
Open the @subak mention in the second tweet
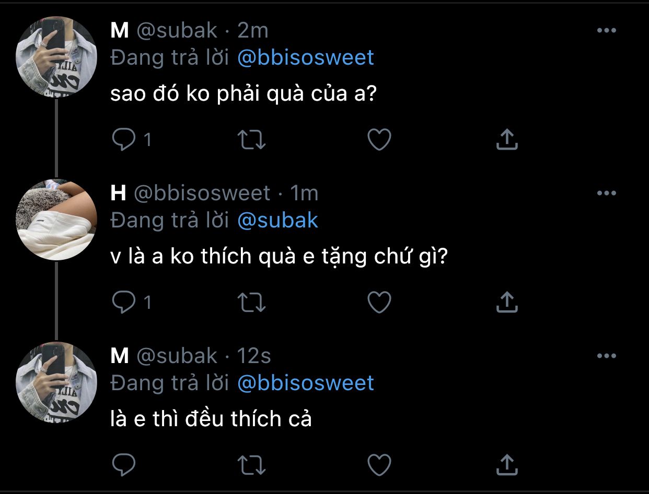pyautogui.click(x=277, y=220)
